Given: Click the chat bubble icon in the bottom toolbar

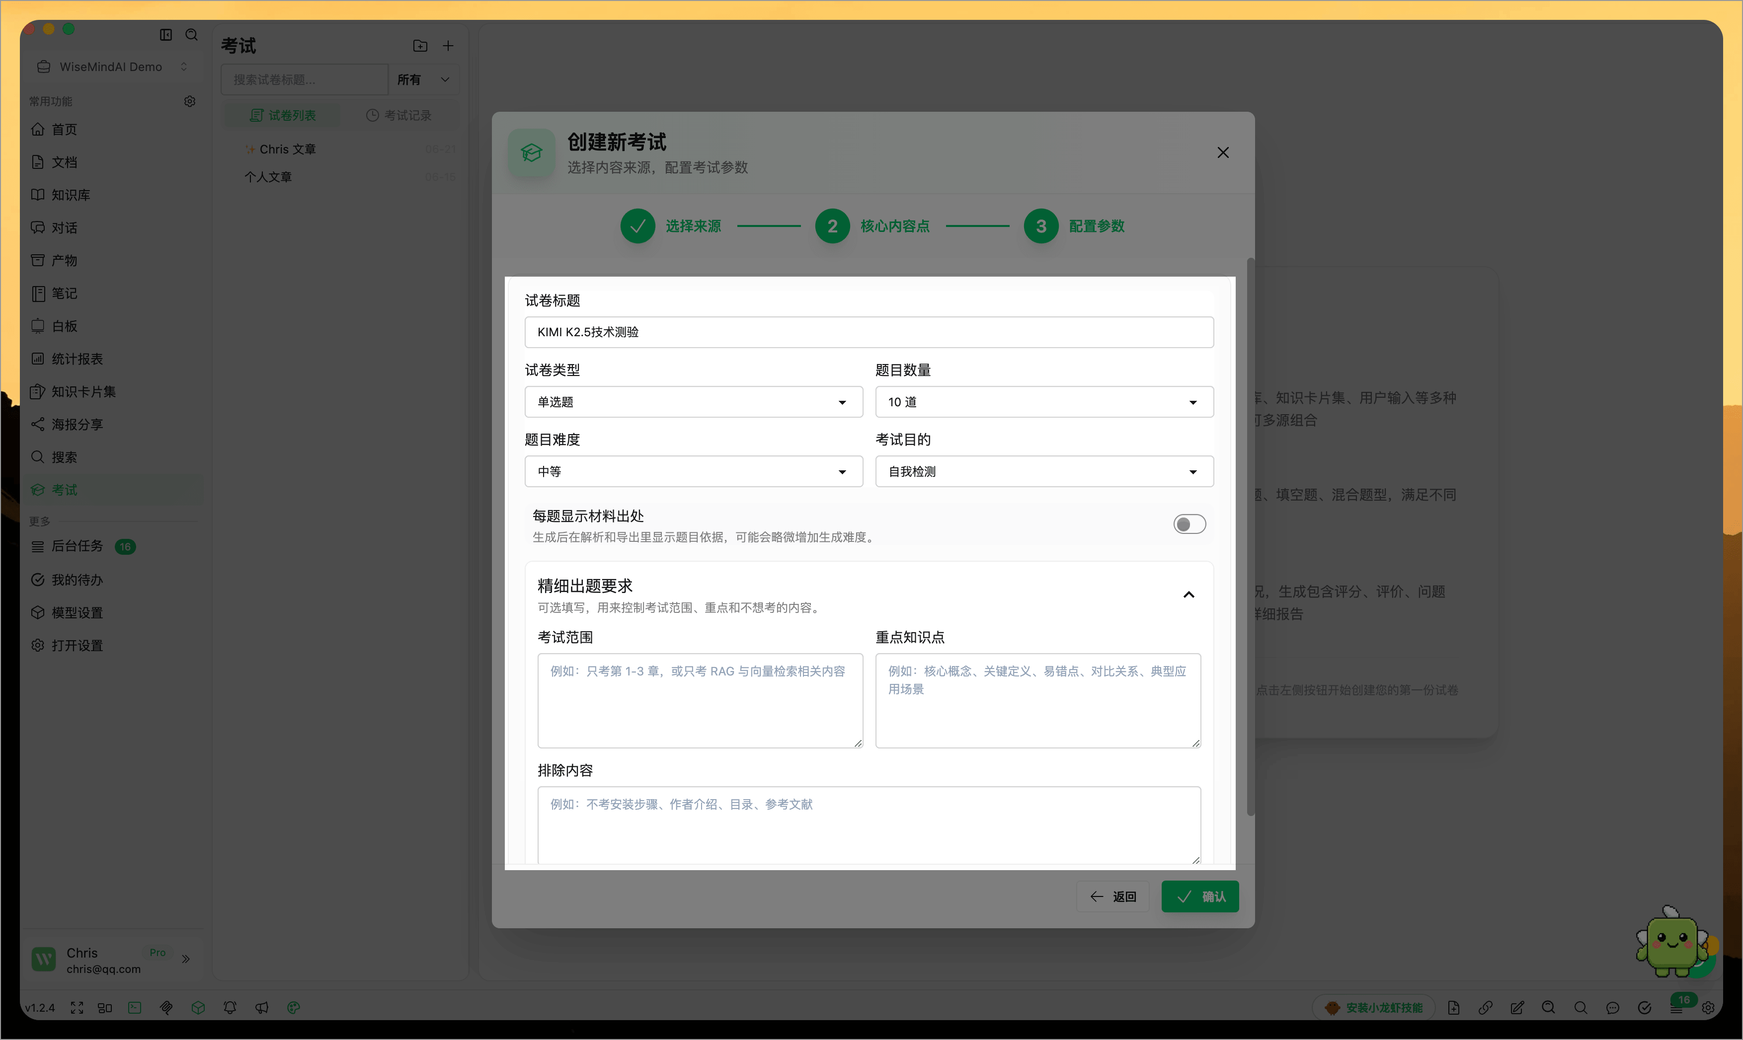Looking at the screenshot, I should [x=1613, y=1008].
